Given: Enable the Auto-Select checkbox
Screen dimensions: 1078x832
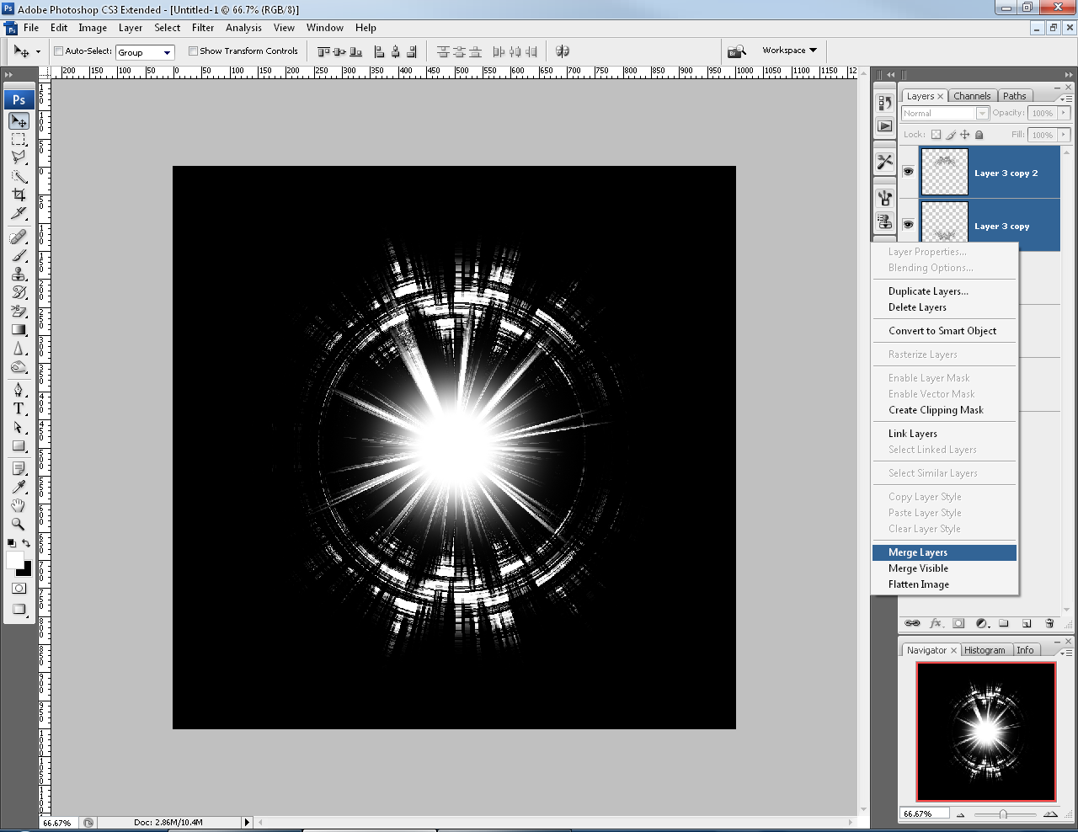Looking at the screenshot, I should (x=58, y=51).
